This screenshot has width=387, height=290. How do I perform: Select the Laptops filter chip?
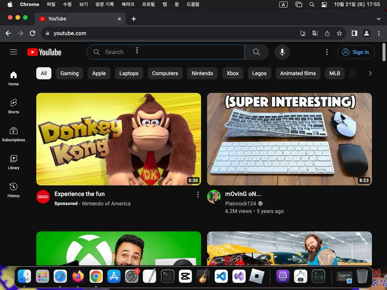coord(129,73)
